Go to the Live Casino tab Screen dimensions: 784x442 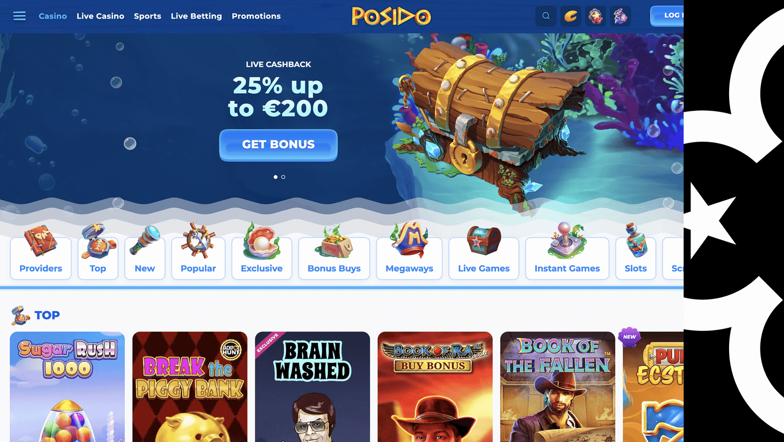[100, 16]
